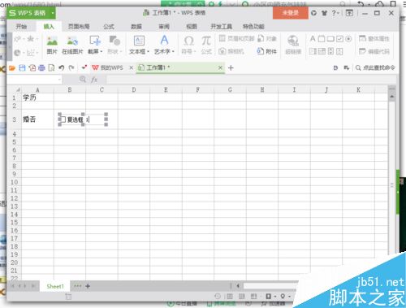Click the 点此查找命令 command search box
The image size is (406, 308).
(x=375, y=67)
